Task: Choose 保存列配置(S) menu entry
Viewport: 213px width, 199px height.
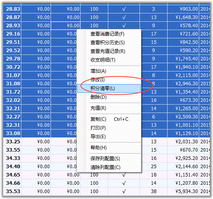Action: point(109,159)
